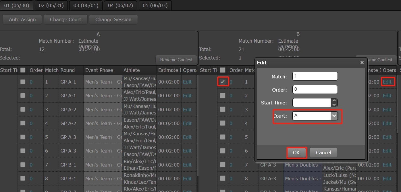This screenshot has height=192, width=401.
Task: Click Edit link for court B match 1
Action: pos(387,82)
